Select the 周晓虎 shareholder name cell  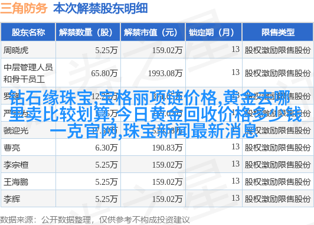28,50
